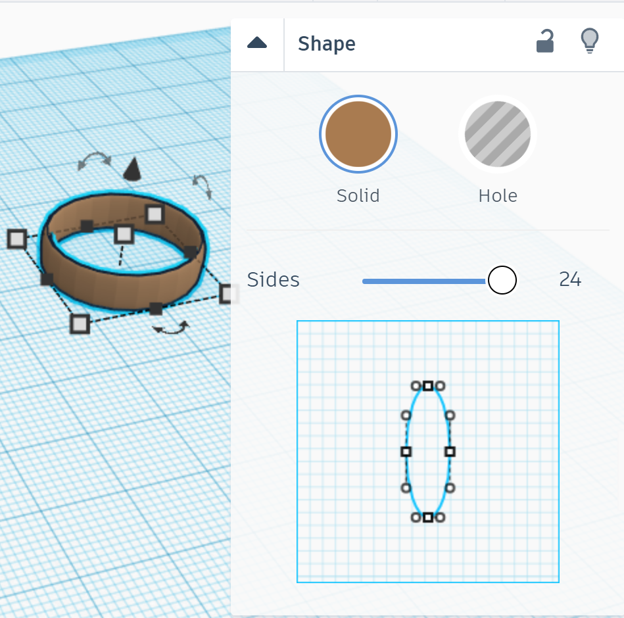This screenshot has width=624, height=618.
Task: Select the top square point of the profile ellipse
Action: [428, 386]
